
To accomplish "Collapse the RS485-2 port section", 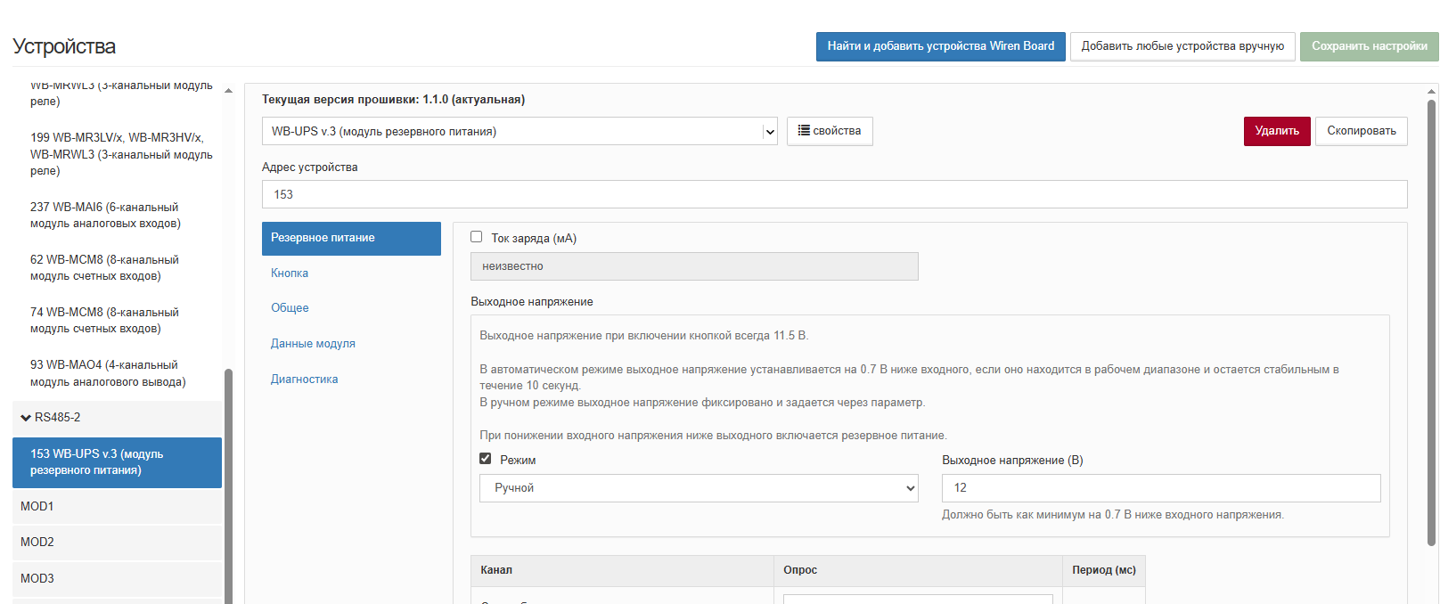I will (x=27, y=418).
